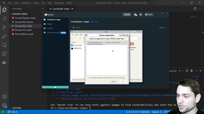This screenshot has height=114, width=204.
Task: Collapse the DOCKER-VIDEO folder tree
Action: (11, 14)
